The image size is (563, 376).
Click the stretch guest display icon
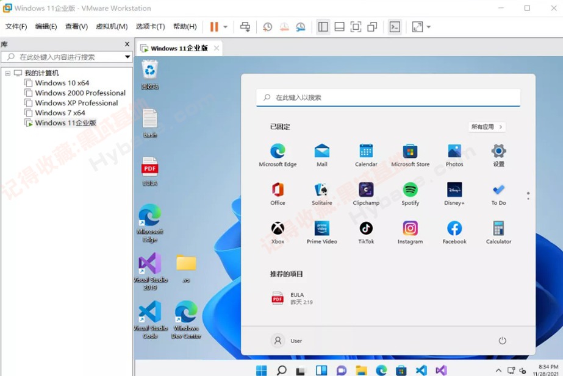(x=417, y=27)
